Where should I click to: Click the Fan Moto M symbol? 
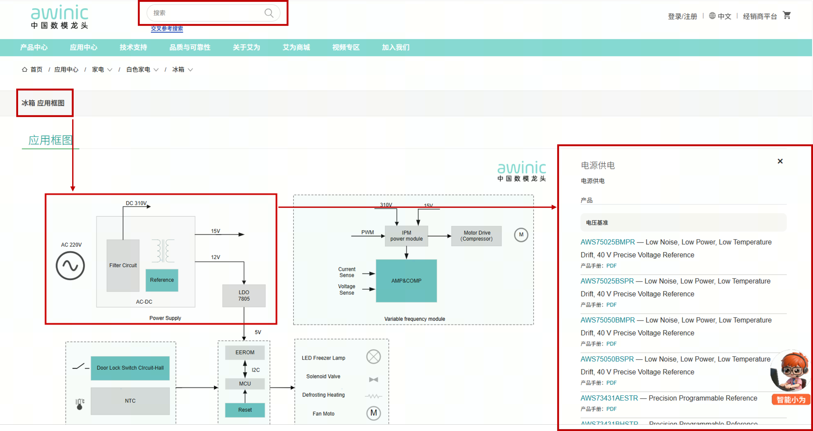coord(373,413)
